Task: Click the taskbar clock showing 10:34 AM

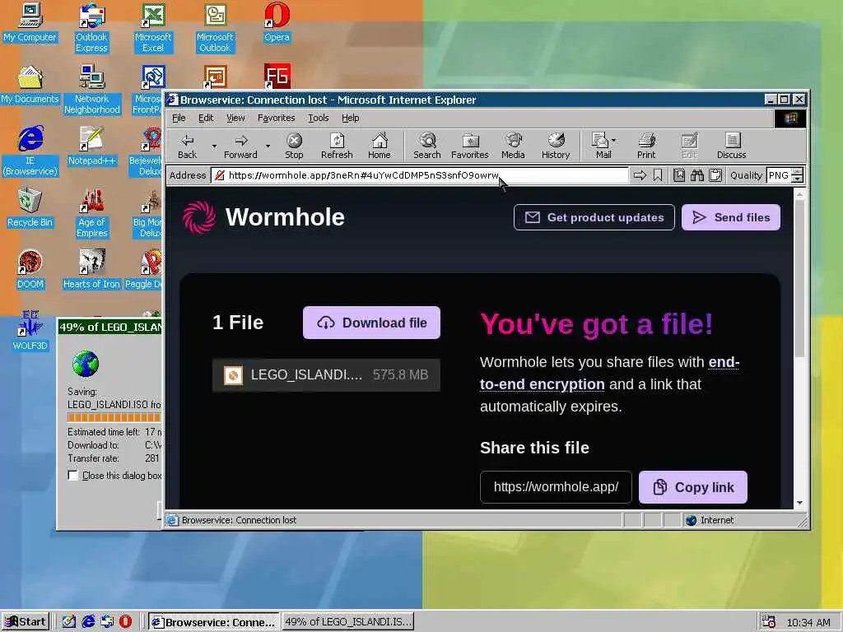Action: (x=808, y=622)
